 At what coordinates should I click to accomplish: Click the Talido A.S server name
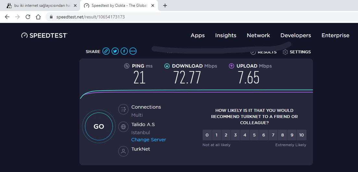click(x=143, y=124)
